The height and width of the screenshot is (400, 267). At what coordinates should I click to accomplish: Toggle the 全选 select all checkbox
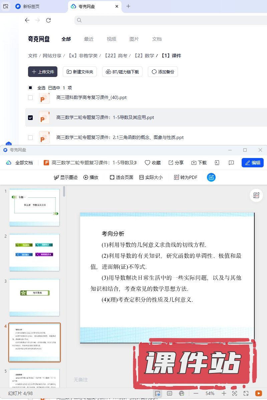tap(30, 88)
